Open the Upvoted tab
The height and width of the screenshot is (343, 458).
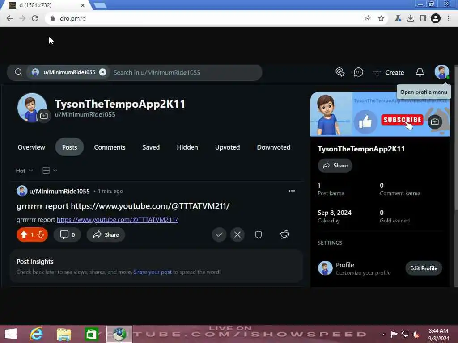coord(227,147)
